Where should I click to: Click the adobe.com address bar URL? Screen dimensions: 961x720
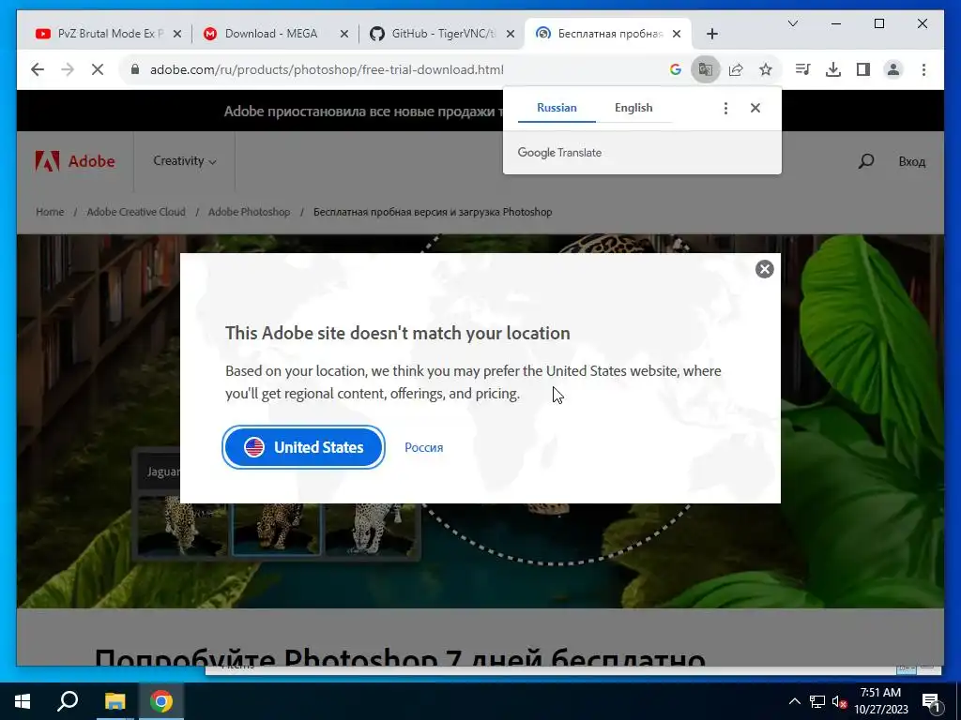pos(327,69)
